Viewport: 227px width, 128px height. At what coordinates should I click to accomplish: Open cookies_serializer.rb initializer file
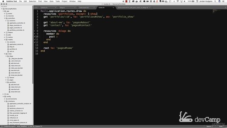click(x=16, y=111)
